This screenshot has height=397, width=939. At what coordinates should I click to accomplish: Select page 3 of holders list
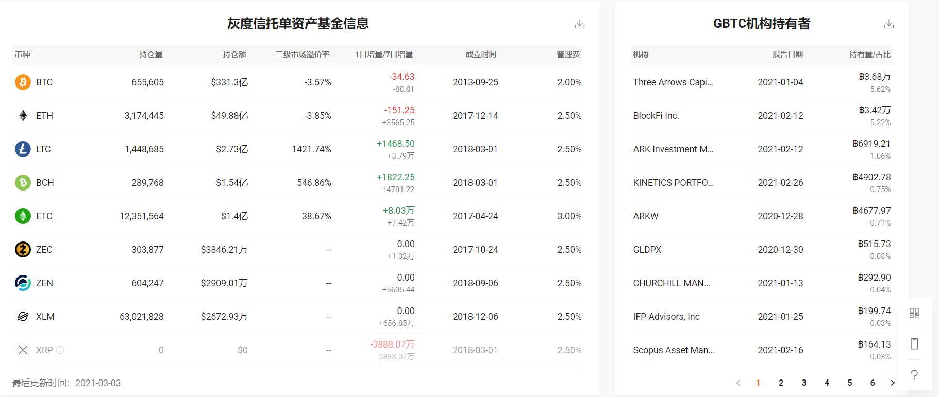[804, 383]
